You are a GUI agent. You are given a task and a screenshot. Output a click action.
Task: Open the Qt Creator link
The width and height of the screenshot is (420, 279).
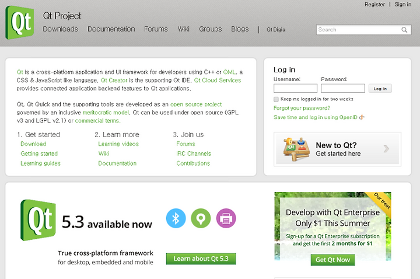tap(114, 80)
